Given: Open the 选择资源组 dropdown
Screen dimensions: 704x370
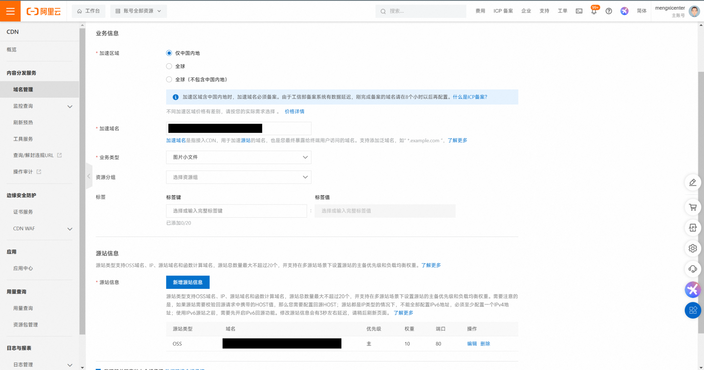Looking at the screenshot, I should click(x=239, y=177).
